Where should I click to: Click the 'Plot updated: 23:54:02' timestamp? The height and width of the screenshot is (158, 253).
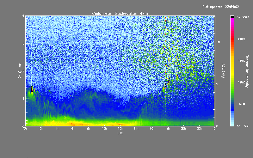pyautogui.click(x=221, y=7)
